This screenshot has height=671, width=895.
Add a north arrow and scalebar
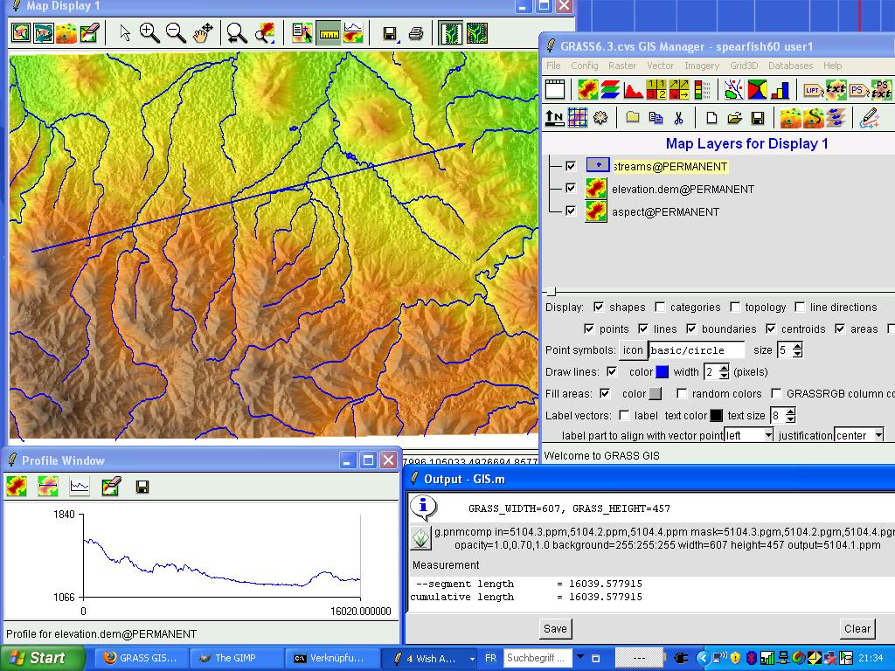click(x=554, y=117)
